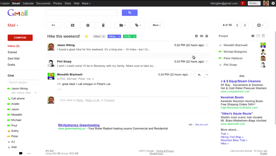Click the Share button in top bar
276x156 pixels.
point(254,3)
